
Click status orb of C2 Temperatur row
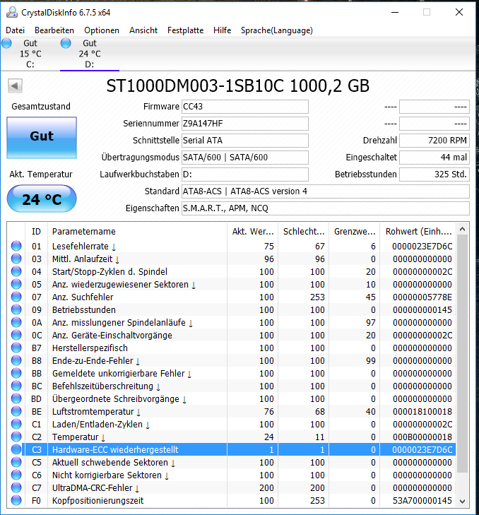[x=16, y=437]
